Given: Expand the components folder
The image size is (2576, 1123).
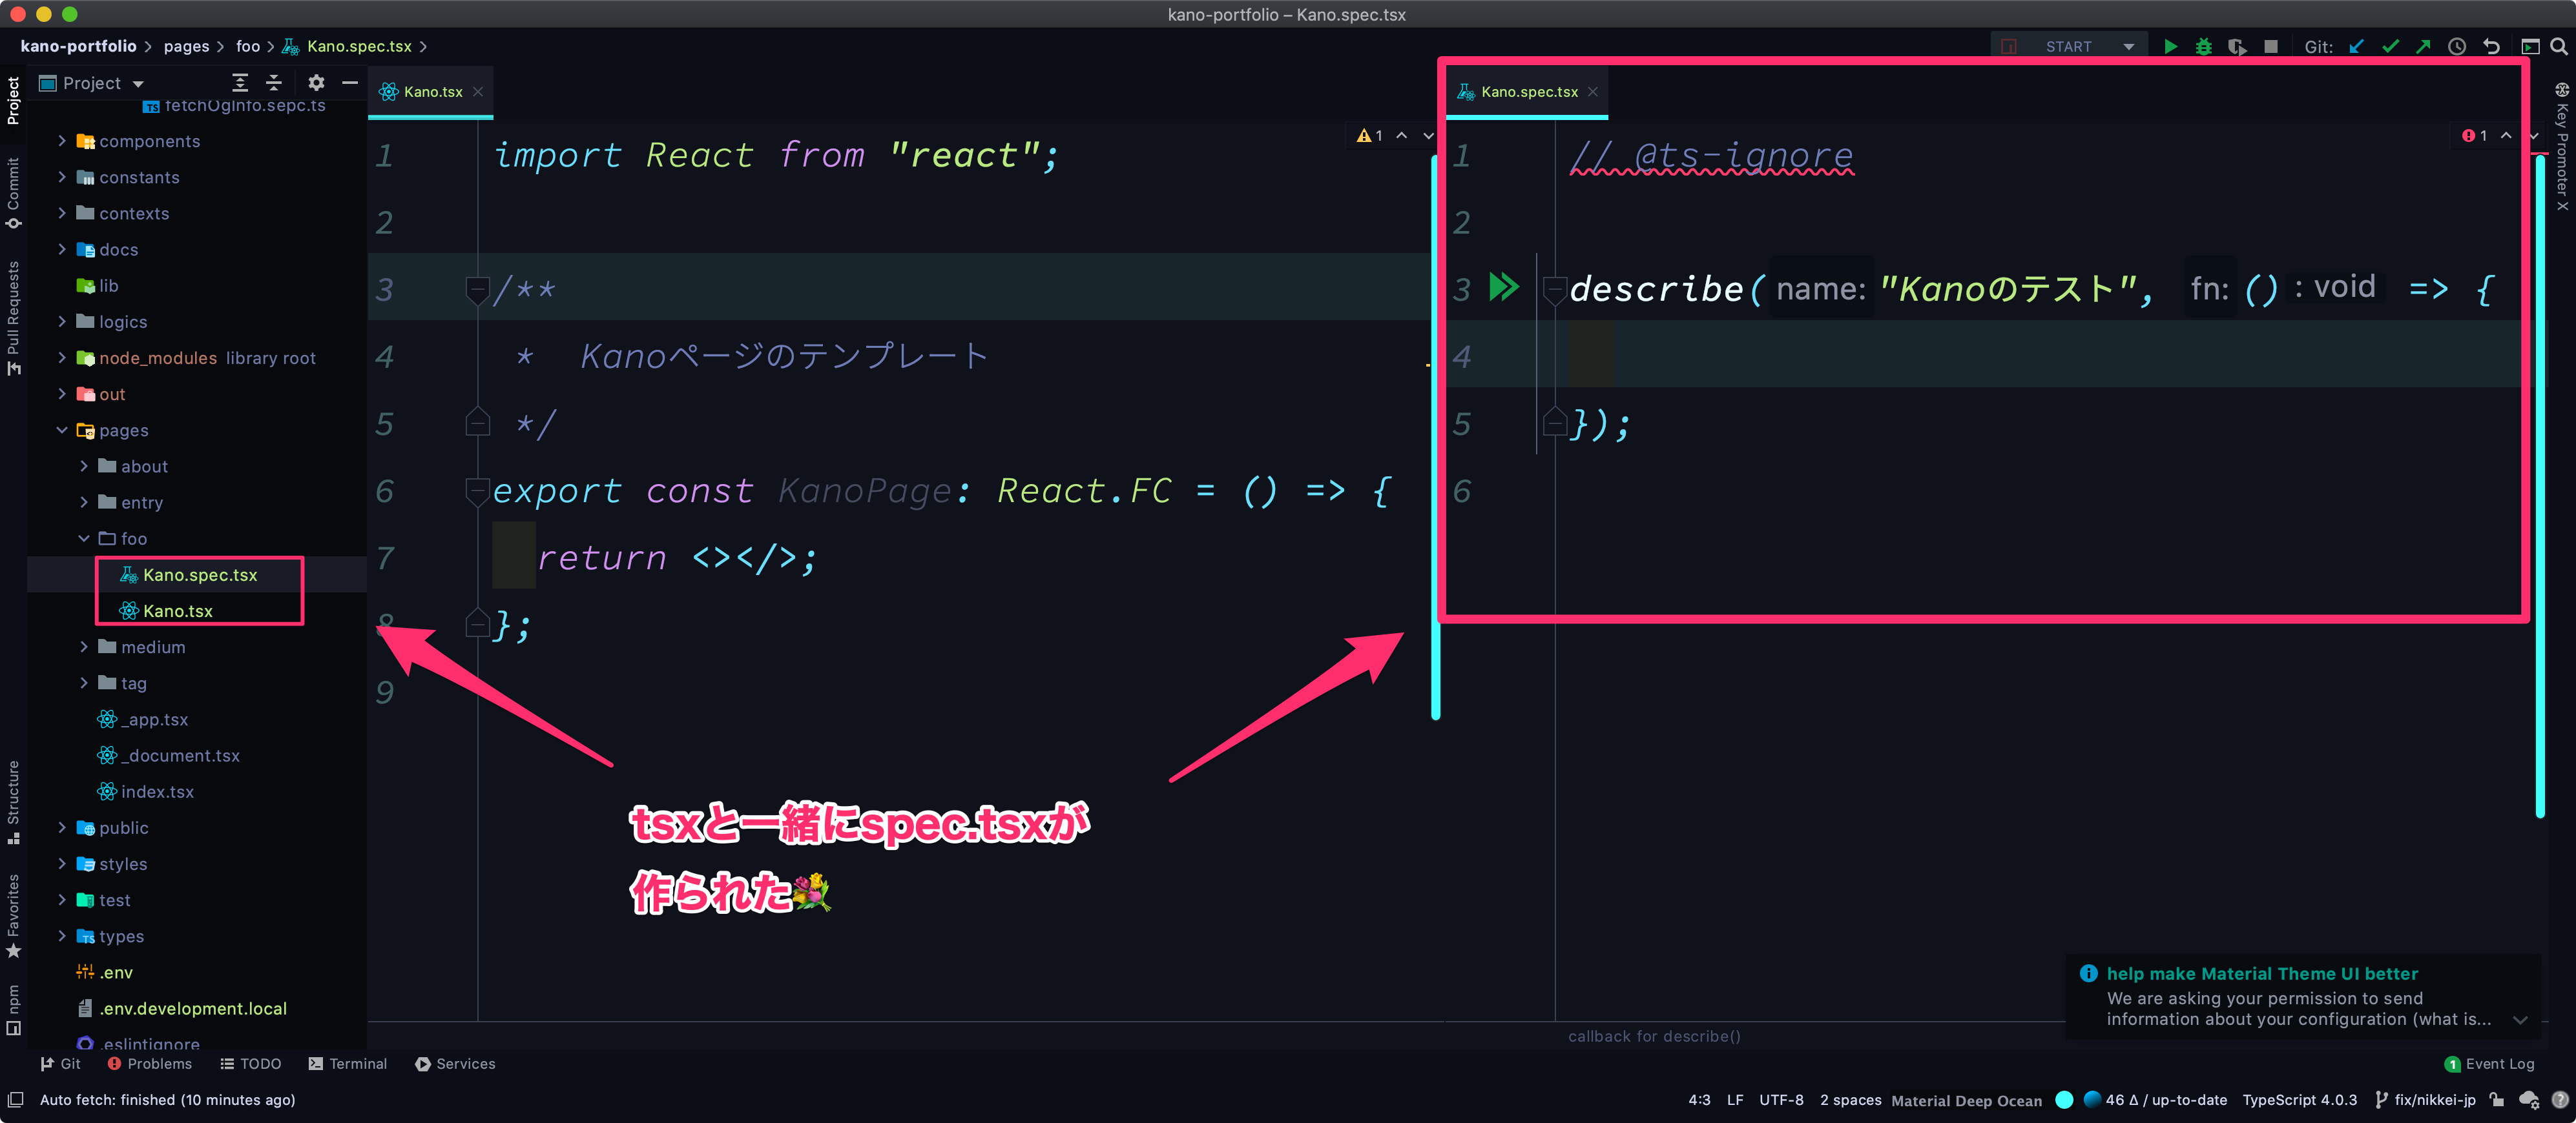Looking at the screenshot, I should click(62, 141).
